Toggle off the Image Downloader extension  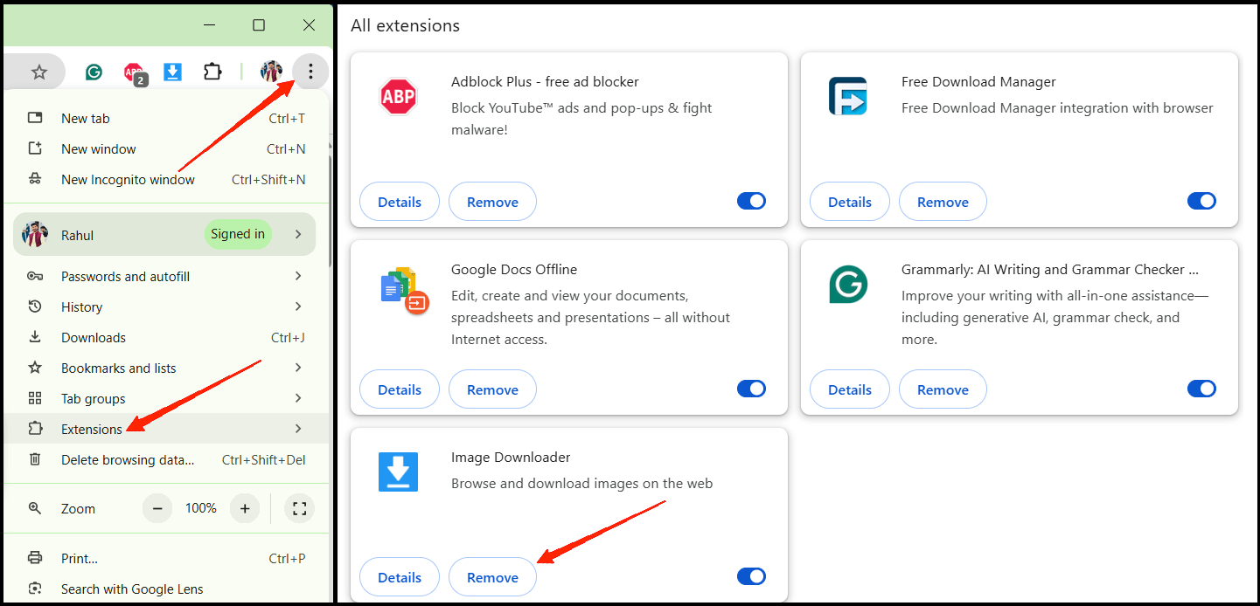coord(751,576)
